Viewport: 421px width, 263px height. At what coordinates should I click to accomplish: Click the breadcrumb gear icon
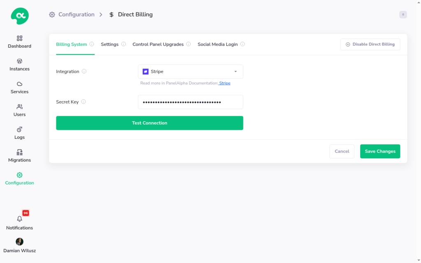(x=52, y=14)
